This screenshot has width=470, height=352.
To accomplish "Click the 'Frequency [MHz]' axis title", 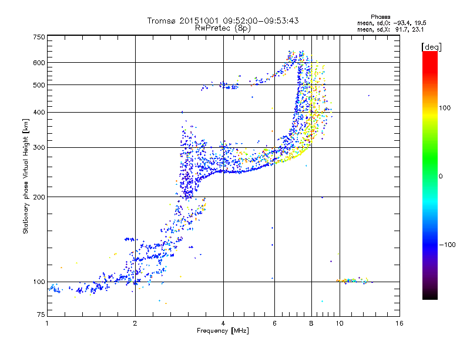I will click(x=223, y=331).
